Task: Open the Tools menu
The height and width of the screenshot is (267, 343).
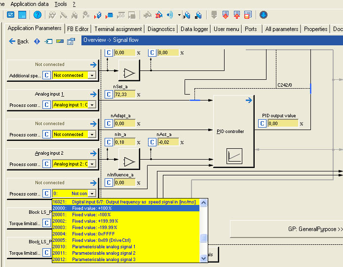Action: [x=61, y=4]
